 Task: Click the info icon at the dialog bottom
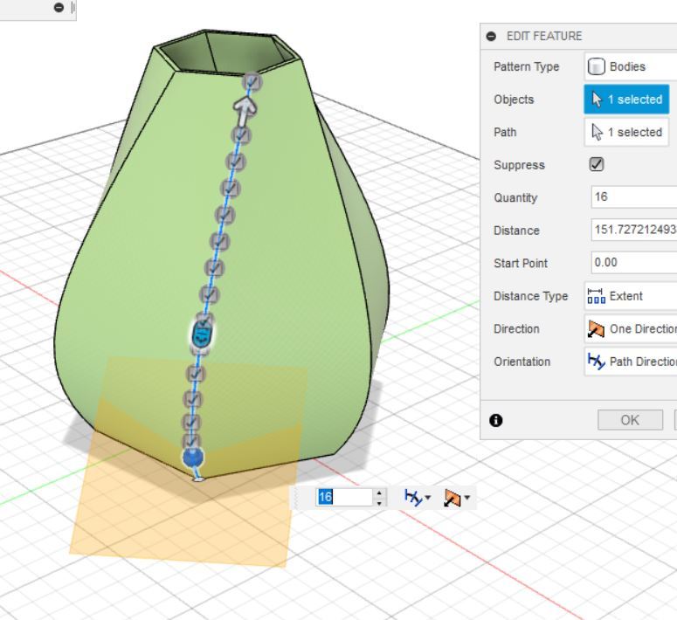[496, 420]
